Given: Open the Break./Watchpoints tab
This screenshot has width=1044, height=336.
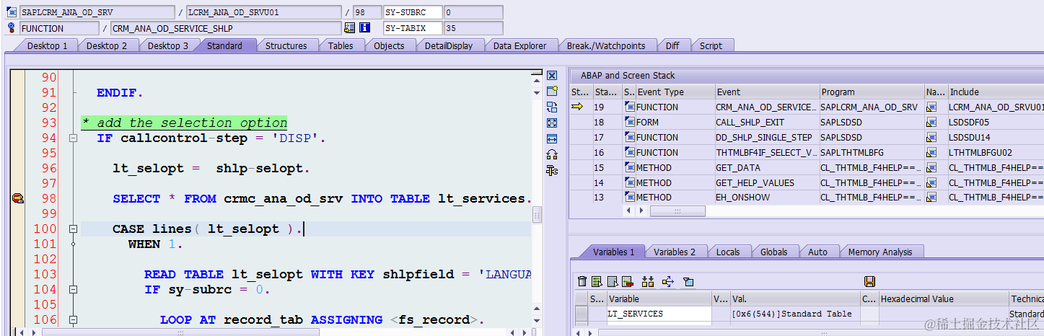Looking at the screenshot, I should [x=605, y=45].
